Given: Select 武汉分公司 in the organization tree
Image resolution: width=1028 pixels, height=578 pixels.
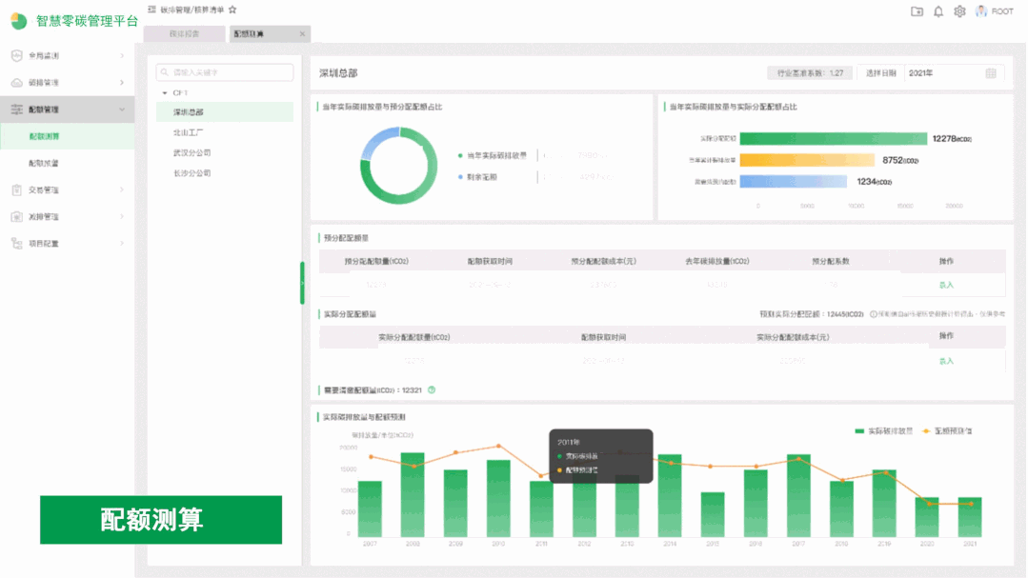Looking at the screenshot, I should (191, 152).
